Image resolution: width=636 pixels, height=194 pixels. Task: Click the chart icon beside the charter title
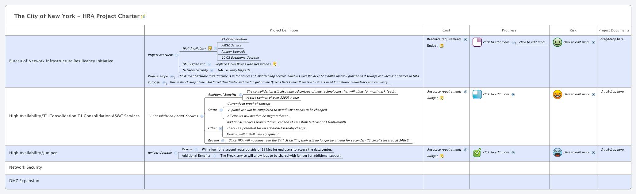143,16
